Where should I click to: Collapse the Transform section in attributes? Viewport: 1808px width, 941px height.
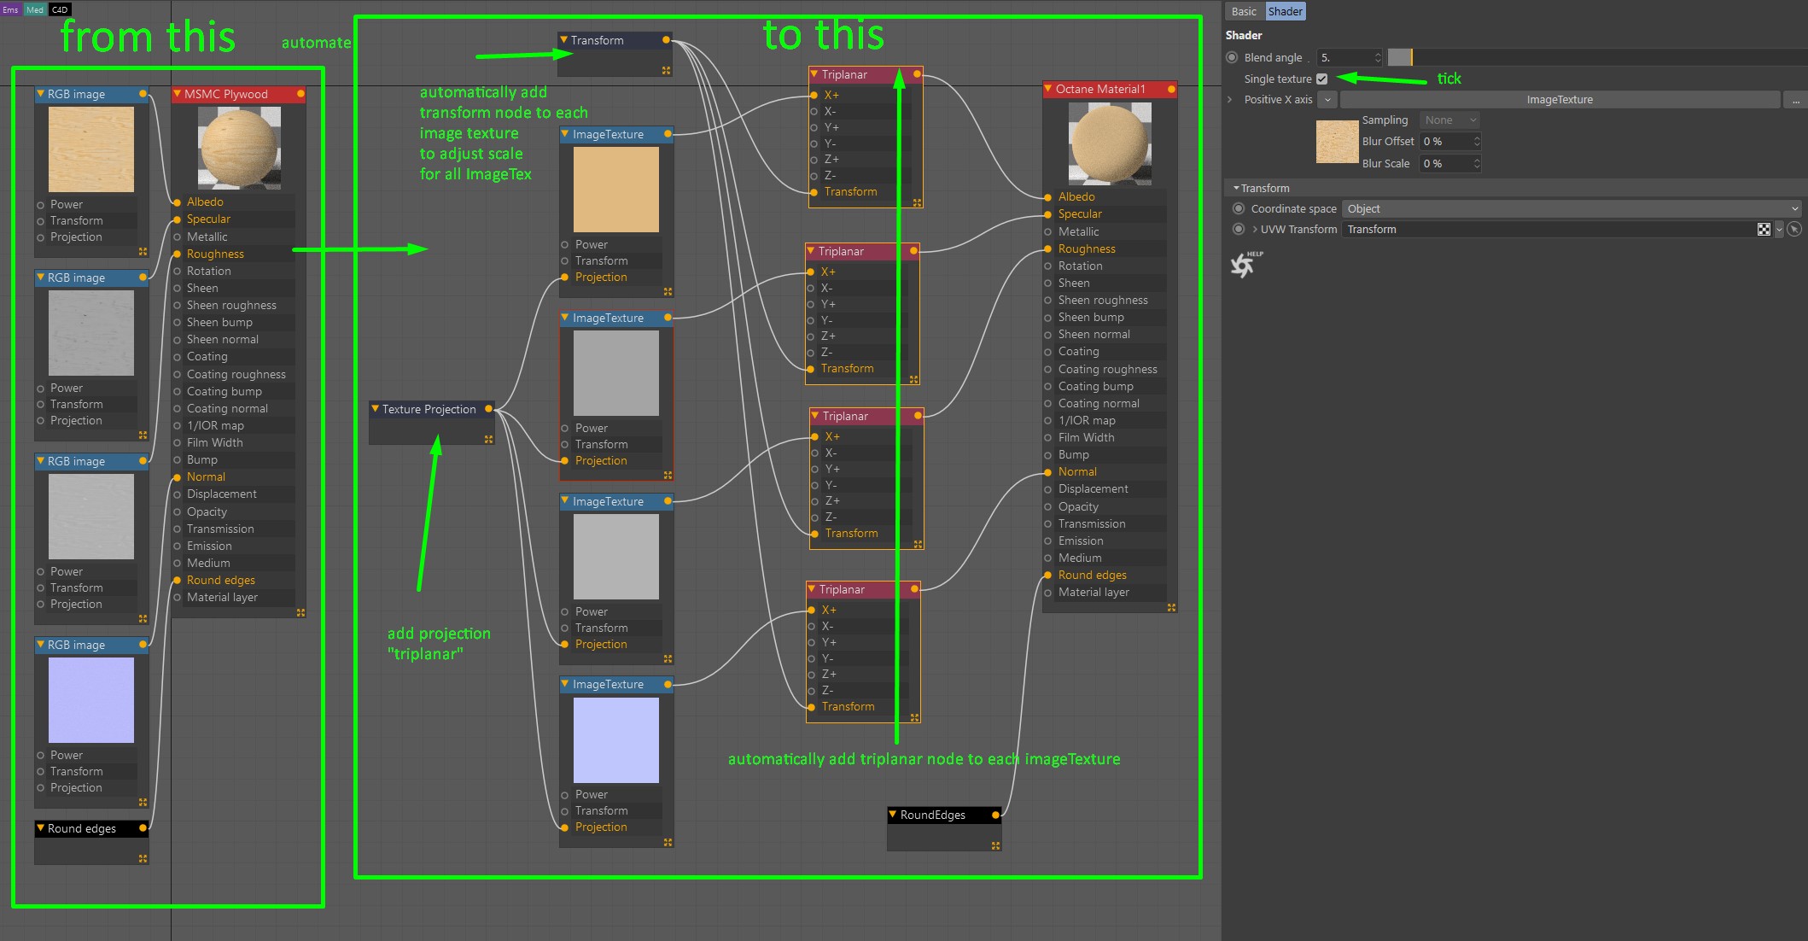pos(1236,188)
